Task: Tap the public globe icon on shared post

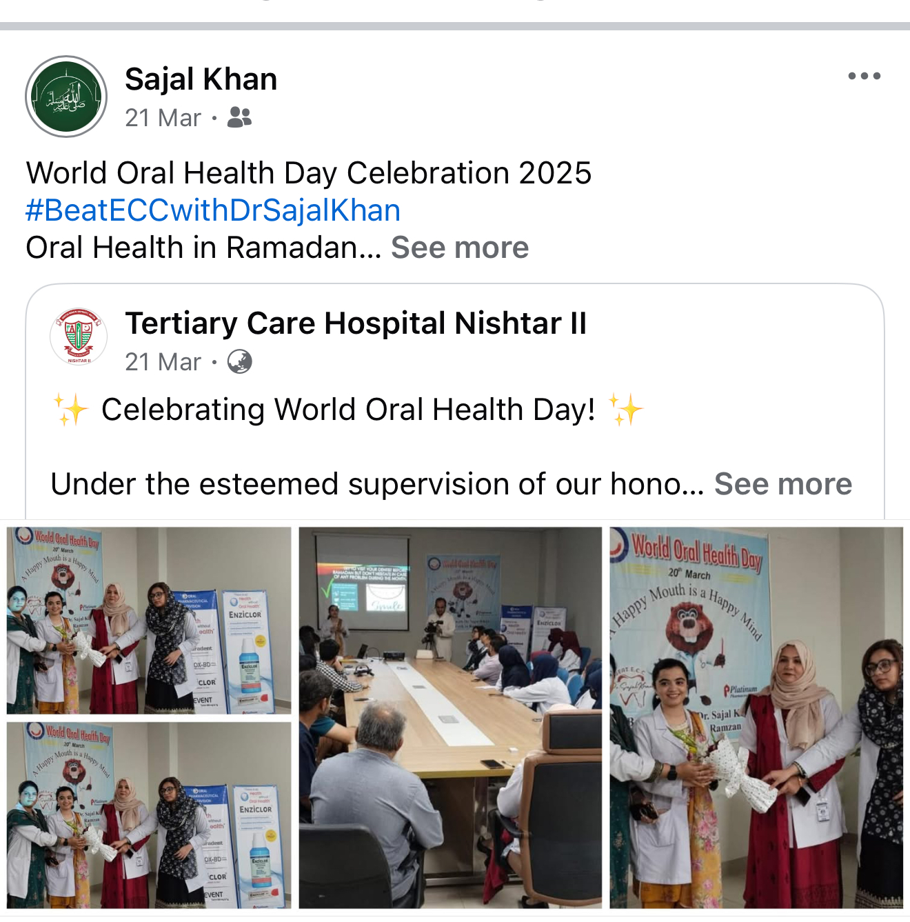Action: pos(239,361)
